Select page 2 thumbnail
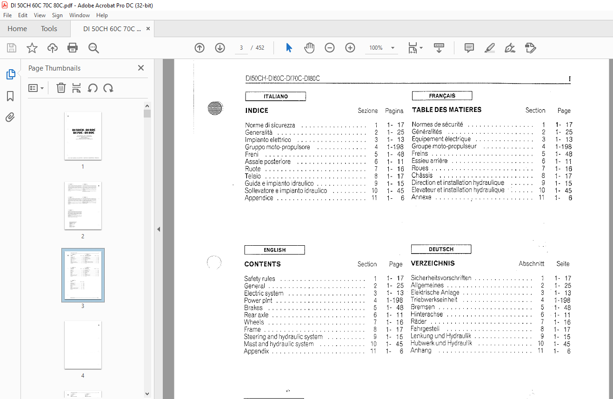The width and height of the screenshot is (613, 399). coord(83,205)
